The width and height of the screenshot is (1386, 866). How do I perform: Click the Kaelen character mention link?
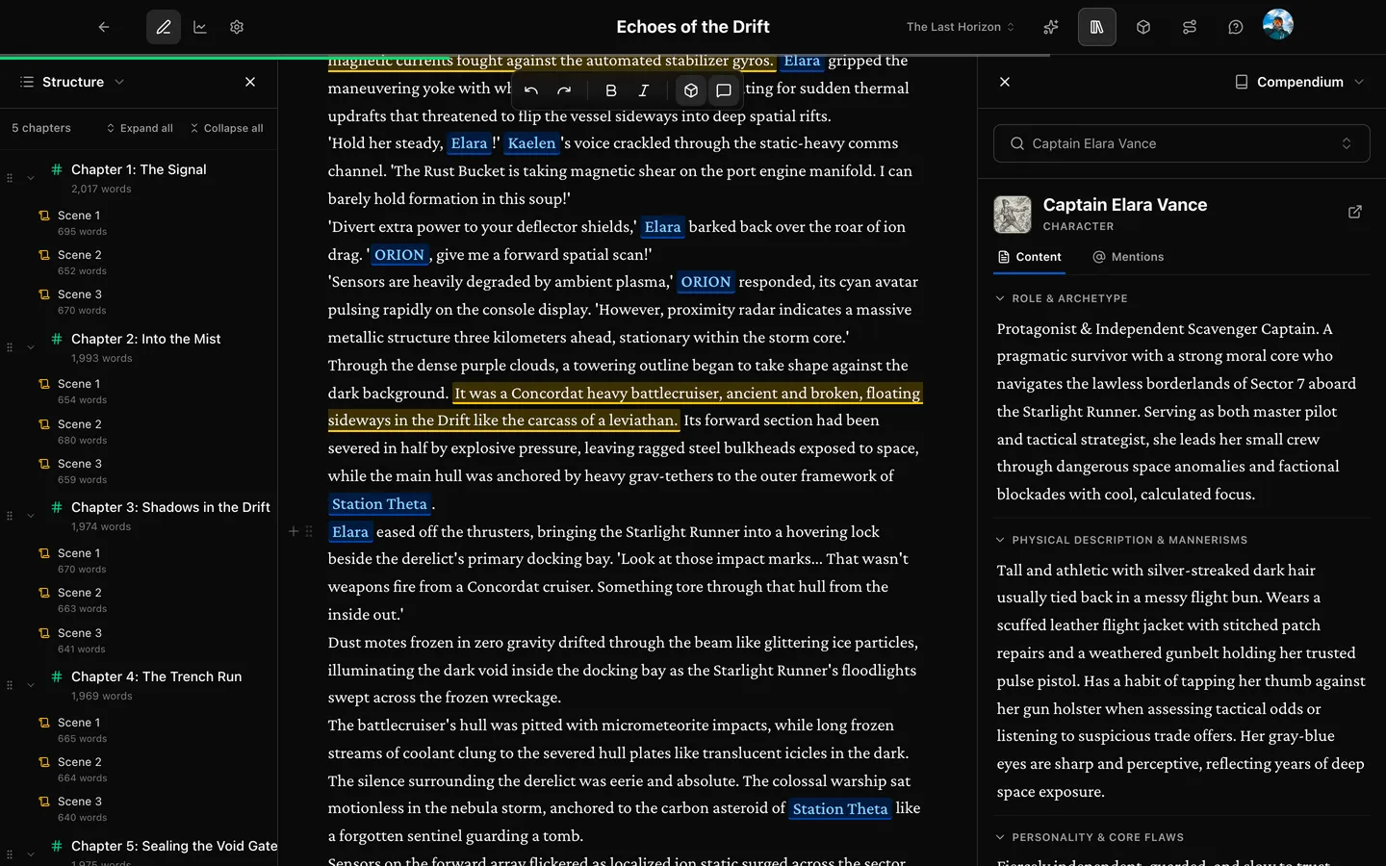(x=532, y=143)
